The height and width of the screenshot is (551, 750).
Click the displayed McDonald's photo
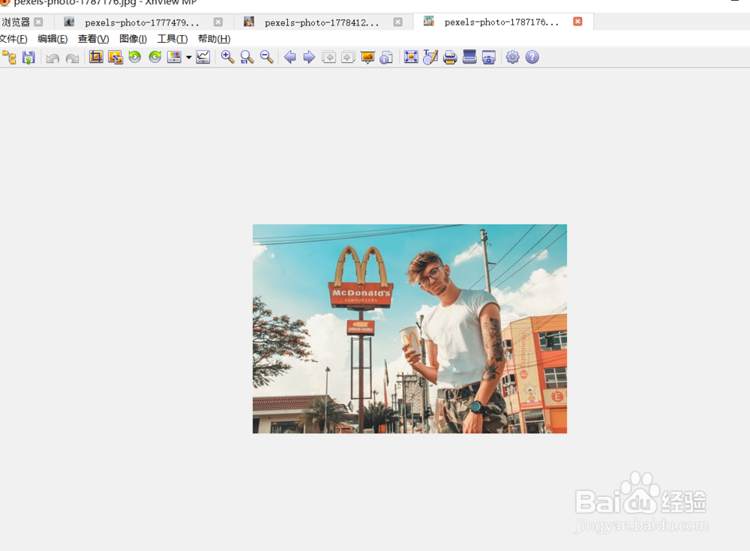point(410,329)
